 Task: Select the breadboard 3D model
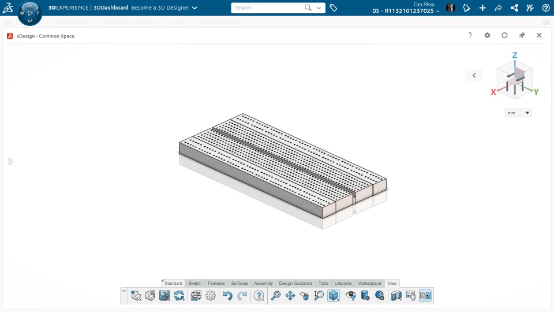[283, 166]
